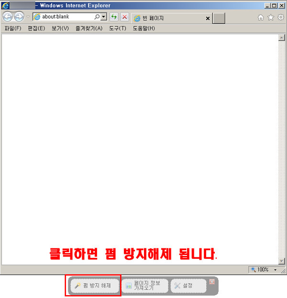This screenshot has width=287, height=298.
Task: Open the 도움말(H) menu
Action: point(143,28)
